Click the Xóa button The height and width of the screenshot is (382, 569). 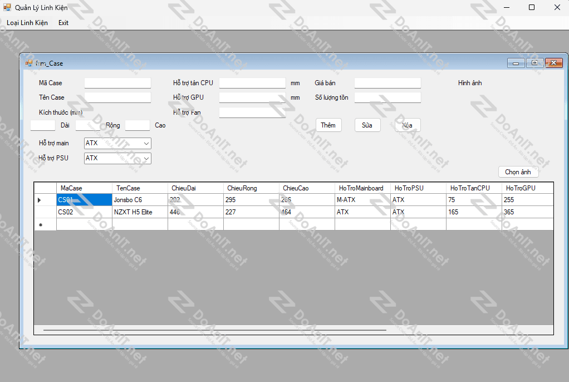pos(407,125)
